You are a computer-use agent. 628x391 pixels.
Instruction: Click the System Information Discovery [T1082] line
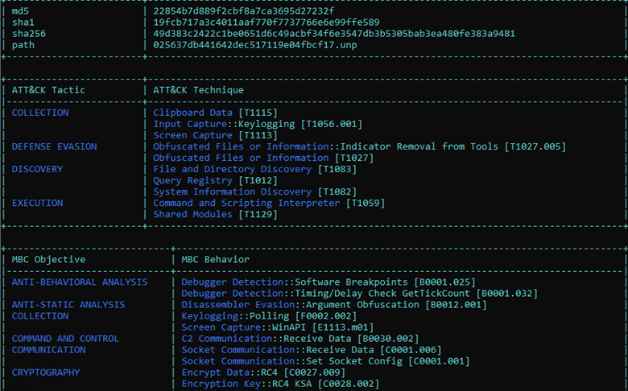238,191
